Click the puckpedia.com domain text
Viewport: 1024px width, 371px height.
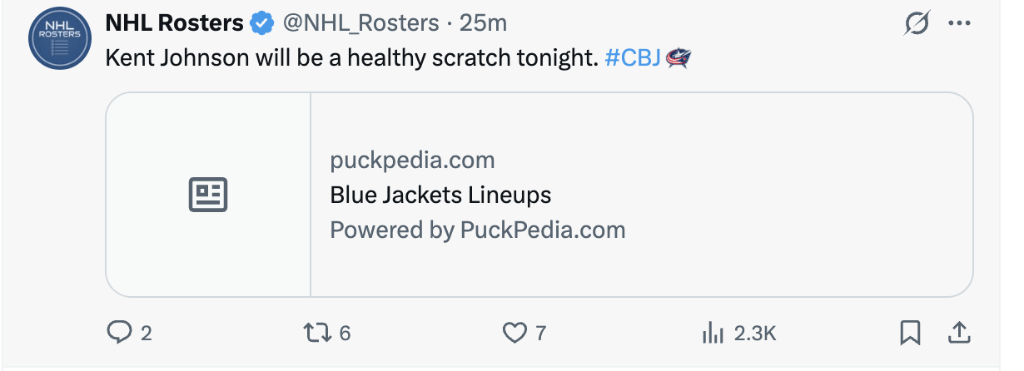(412, 160)
